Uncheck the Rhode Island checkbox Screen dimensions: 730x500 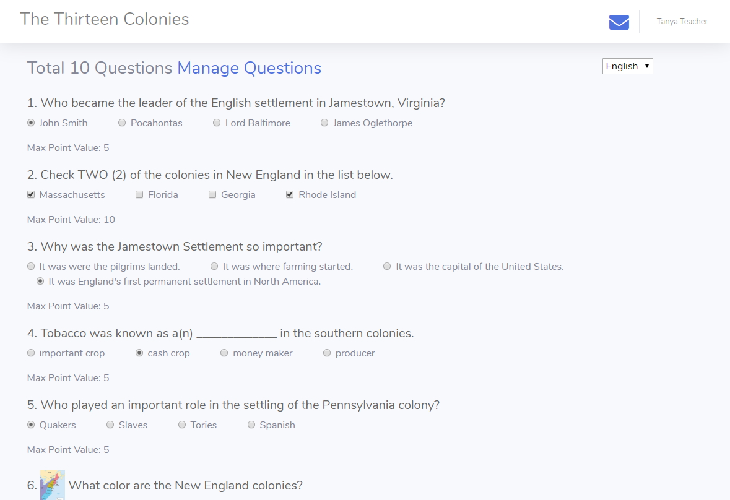coord(290,194)
